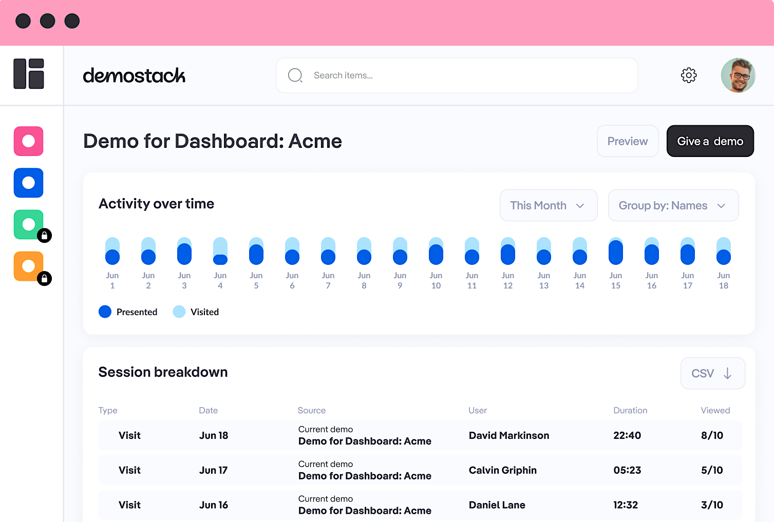Open the Group by: Names dropdown

[x=673, y=205]
